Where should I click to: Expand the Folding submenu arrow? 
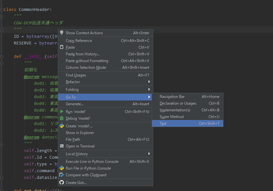pos(149,89)
